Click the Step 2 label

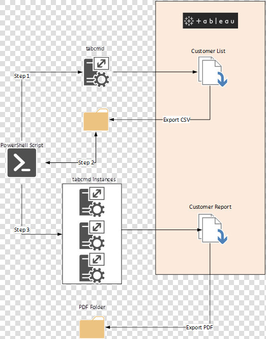(x=86, y=162)
